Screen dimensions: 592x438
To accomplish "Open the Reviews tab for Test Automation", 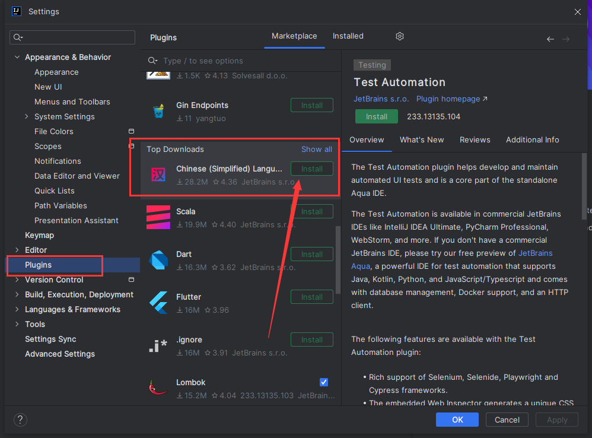I will pos(475,139).
